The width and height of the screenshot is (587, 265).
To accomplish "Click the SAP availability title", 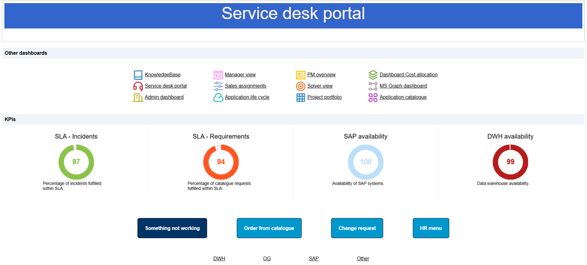I will pyautogui.click(x=366, y=136).
